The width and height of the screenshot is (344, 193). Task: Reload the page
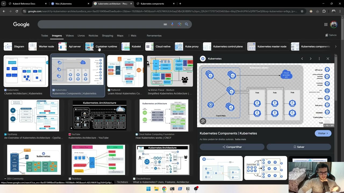[x=17, y=11]
